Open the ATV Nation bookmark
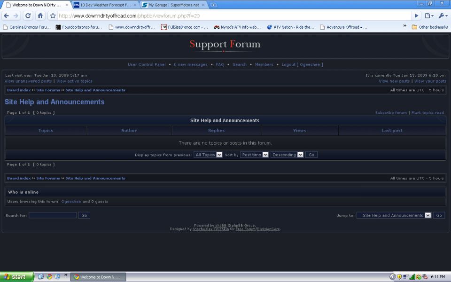The width and height of the screenshot is (451, 282). tap(290, 27)
